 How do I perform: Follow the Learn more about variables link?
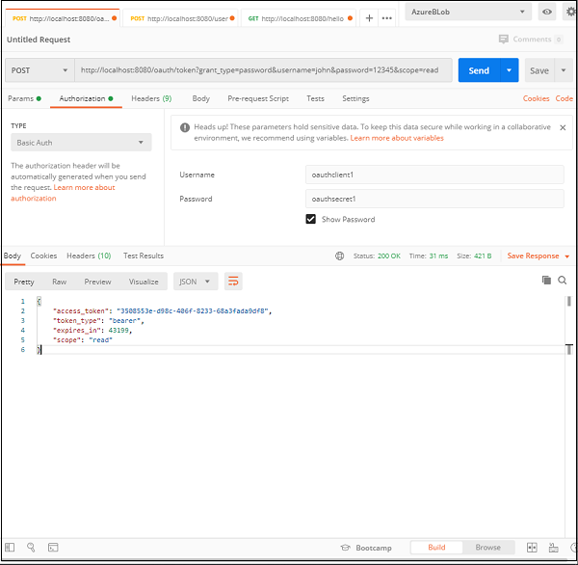pyautogui.click(x=397, y=138)
